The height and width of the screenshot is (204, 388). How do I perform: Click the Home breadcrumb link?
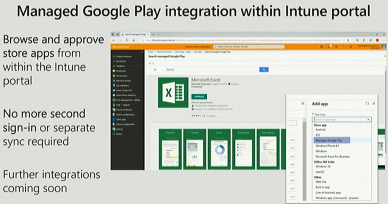(x=151, y=52)
